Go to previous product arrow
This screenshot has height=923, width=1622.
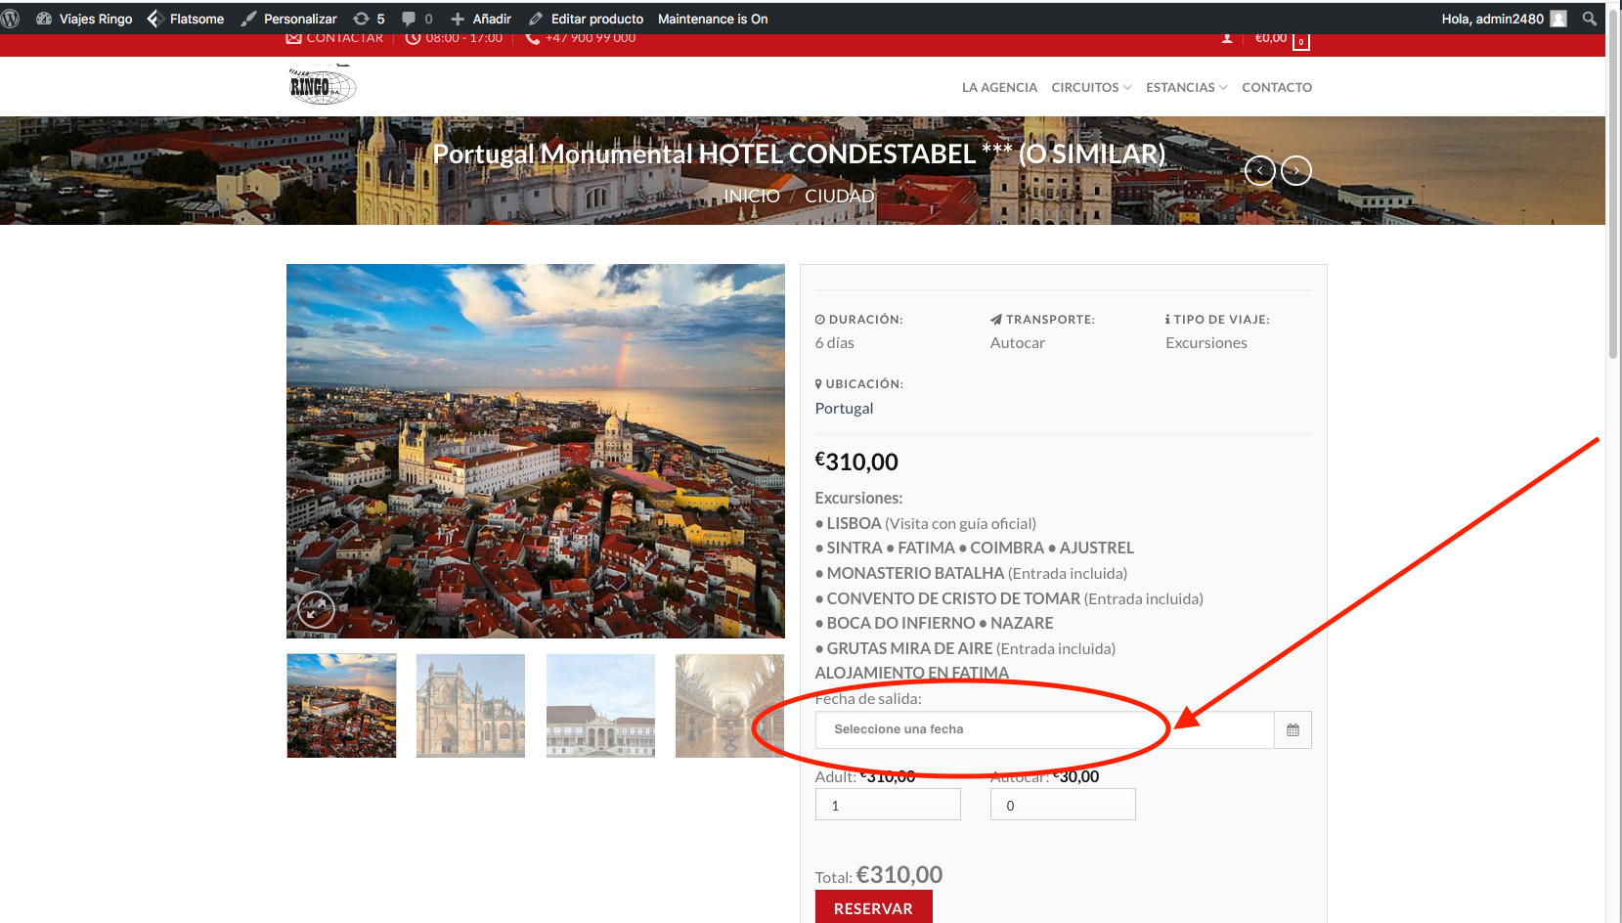click(1259, 171)
